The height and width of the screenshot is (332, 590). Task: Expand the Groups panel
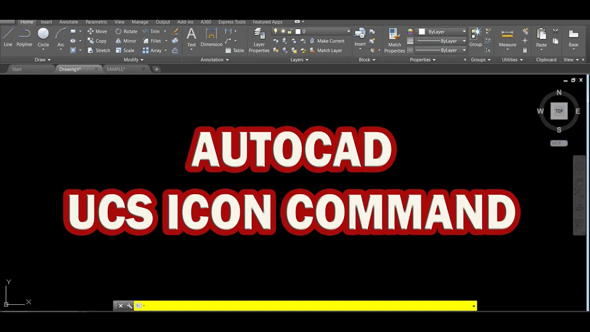click(x=481, y=59)
